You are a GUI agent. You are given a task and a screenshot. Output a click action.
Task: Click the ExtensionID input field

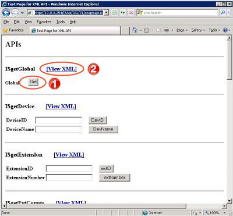[69, 168]
